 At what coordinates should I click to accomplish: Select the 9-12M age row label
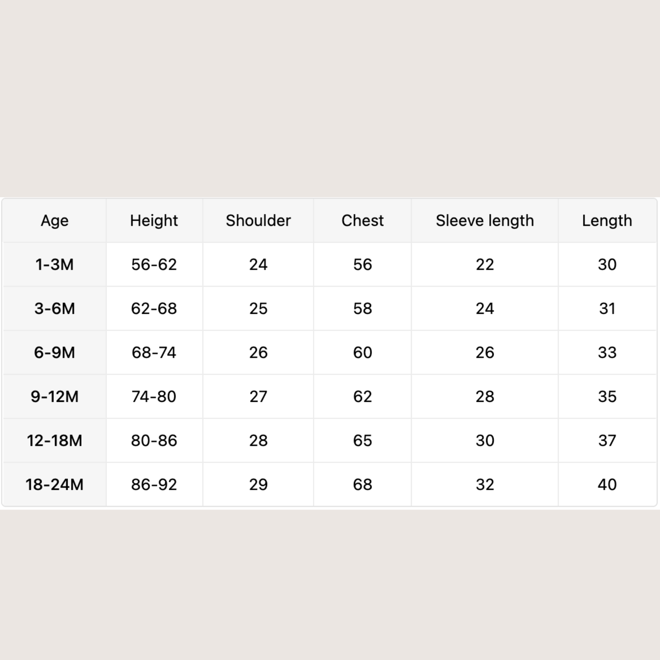pyautogui.click(x=55, y=397)
